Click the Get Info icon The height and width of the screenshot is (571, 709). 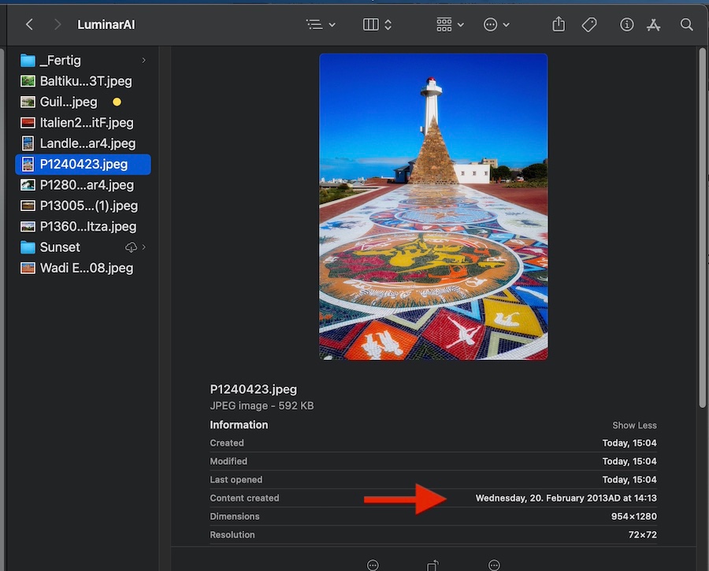[627, 24]
